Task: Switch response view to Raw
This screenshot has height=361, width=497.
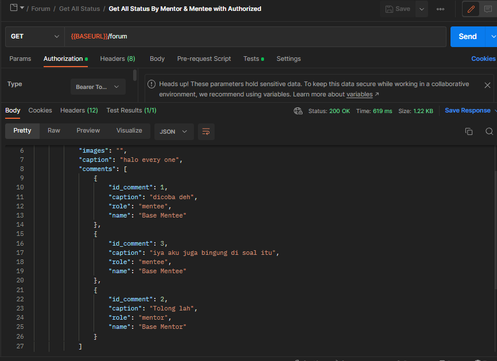Action: click(x=54, y=131)
